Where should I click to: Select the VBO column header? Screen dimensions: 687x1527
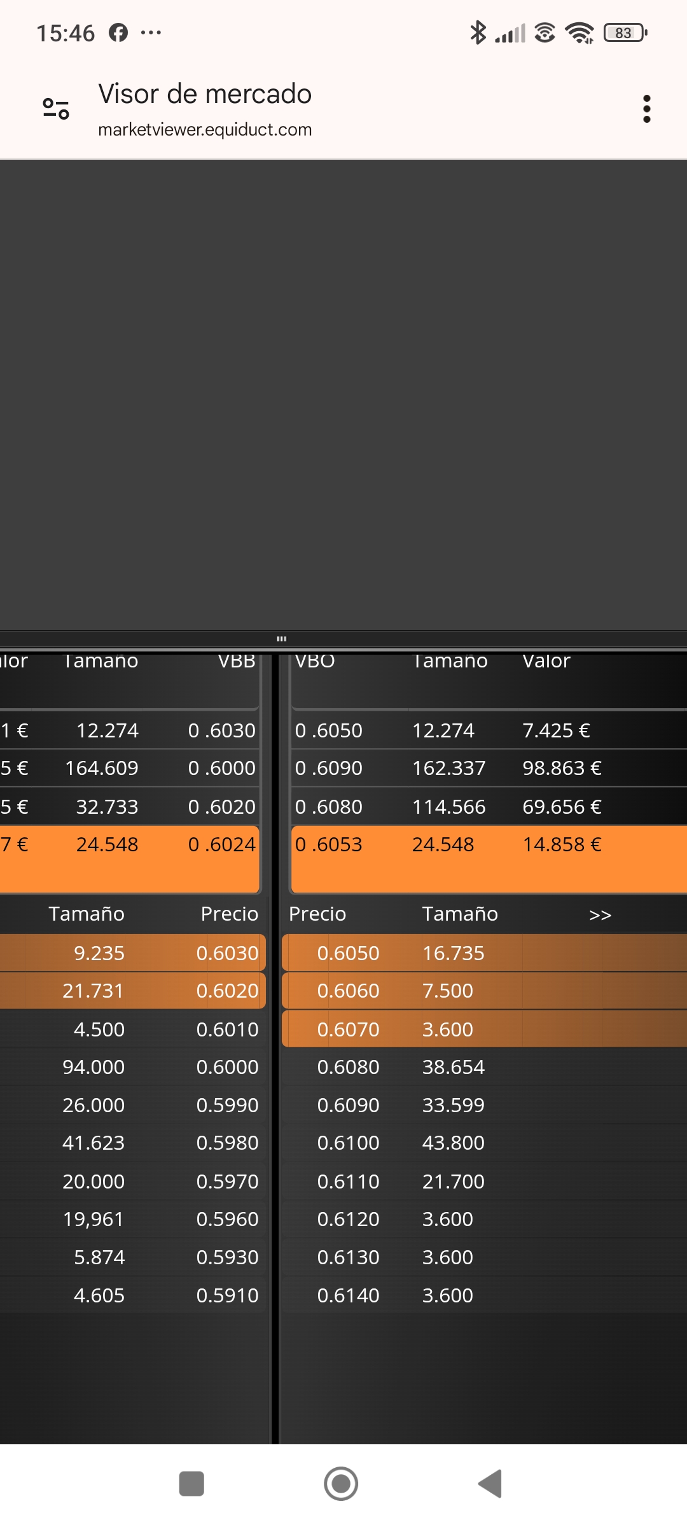point(315,661)
